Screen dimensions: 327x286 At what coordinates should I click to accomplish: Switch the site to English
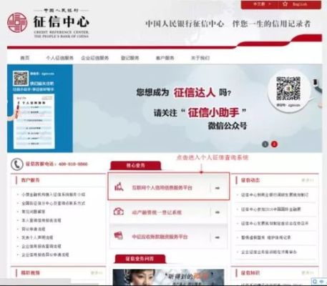click(300, 4)
